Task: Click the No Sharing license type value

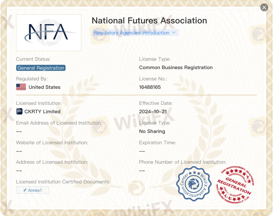Action: (x=152, y=131)
